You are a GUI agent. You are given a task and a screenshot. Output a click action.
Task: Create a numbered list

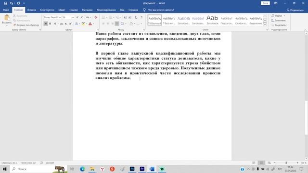point(110,17)
